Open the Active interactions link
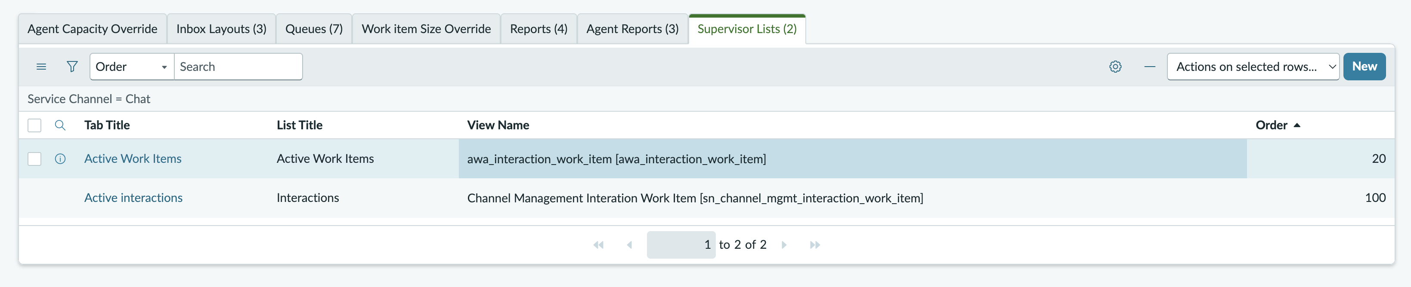1411x287 pixels. [133, 198]
